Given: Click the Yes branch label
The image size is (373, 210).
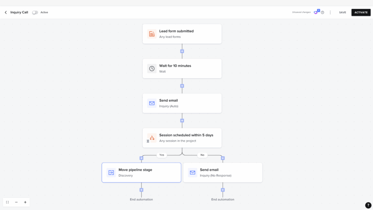Looking at the screenshot, I should tap(162, 155).
